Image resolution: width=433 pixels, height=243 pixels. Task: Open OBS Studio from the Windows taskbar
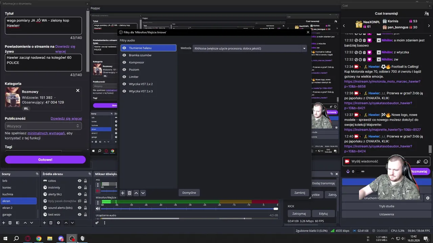tap(72, 239)
